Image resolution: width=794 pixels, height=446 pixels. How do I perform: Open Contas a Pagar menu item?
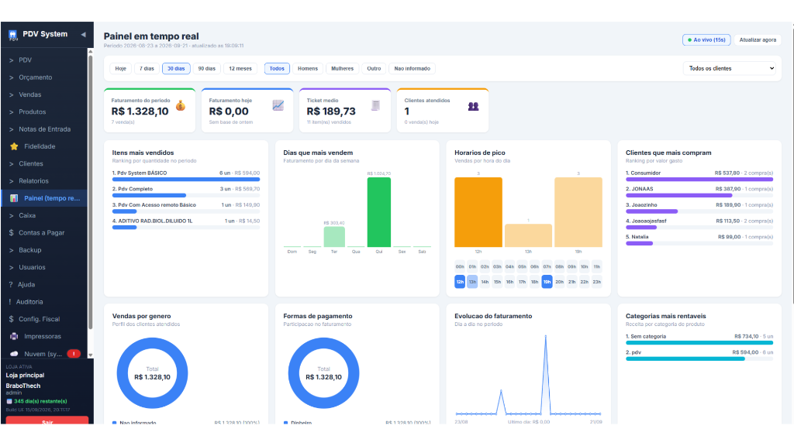tap(44, 232)
